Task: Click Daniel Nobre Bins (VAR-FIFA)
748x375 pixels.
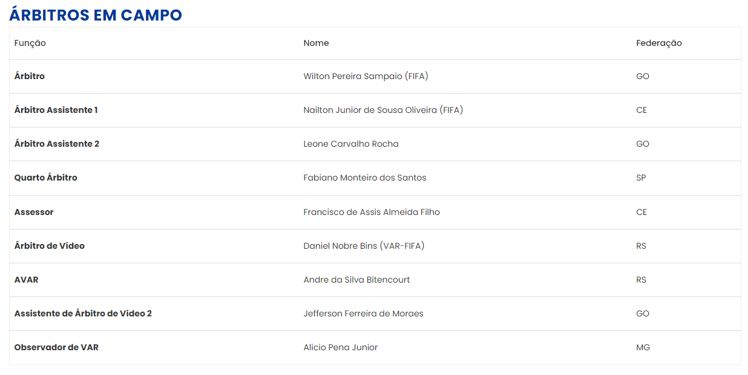Action: pyautogui.click(x=364, y=246)
